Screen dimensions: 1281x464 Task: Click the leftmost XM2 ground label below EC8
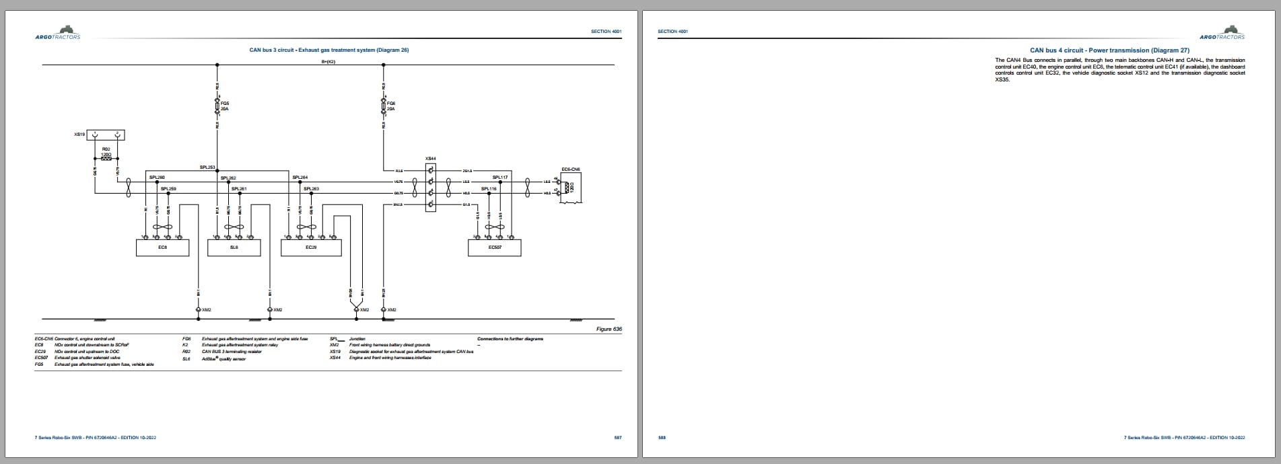(207, 310)
